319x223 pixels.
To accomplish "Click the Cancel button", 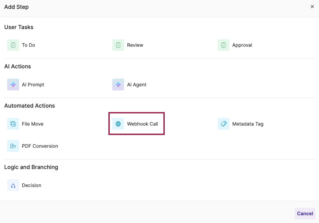I will 305,213.
